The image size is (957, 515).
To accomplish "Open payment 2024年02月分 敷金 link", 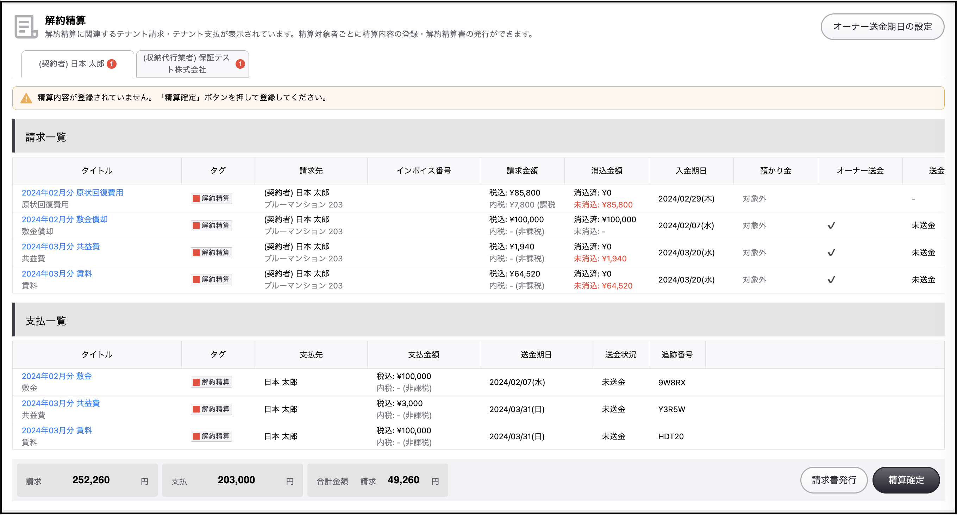I will pyautogui.click(x=57, y=376).
